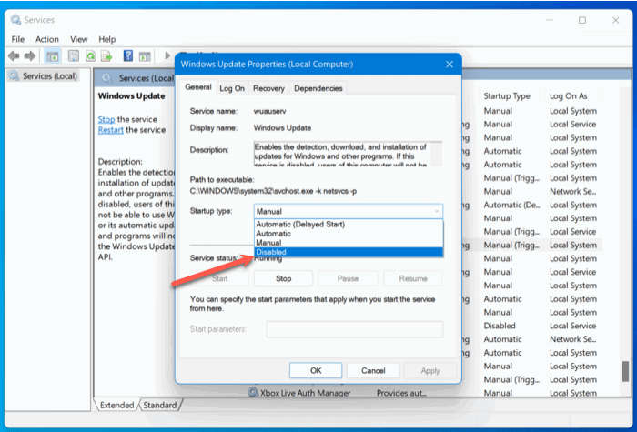Toggle Show/Hide Console Tree icon
This screenshot has width=637, height=432.
click(x=53, y=56)
